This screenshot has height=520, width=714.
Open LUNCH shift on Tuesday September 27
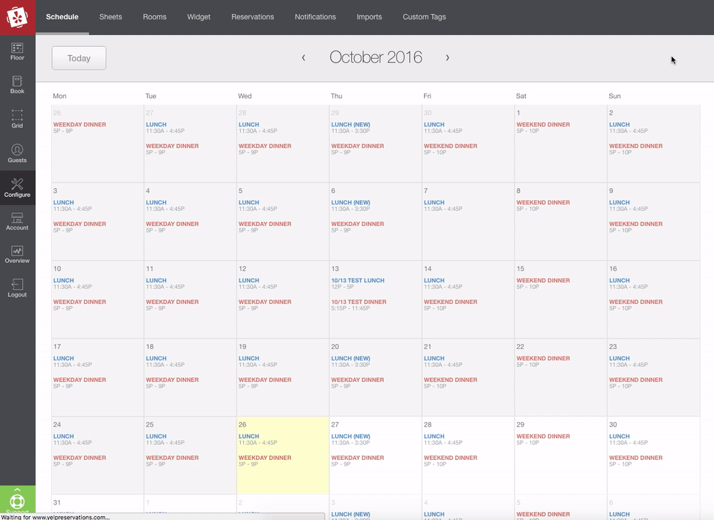click(156, 125)
